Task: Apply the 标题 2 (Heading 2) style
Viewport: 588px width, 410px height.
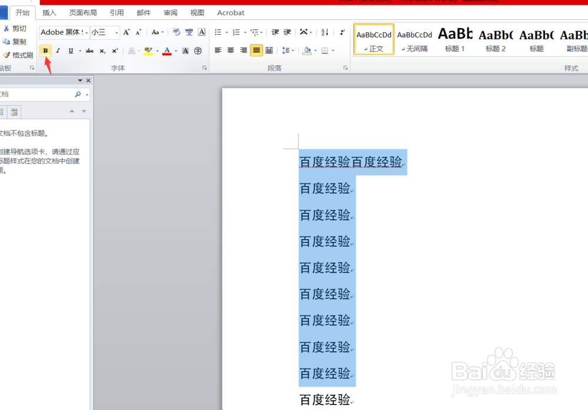Action: [x=495, y=40]
